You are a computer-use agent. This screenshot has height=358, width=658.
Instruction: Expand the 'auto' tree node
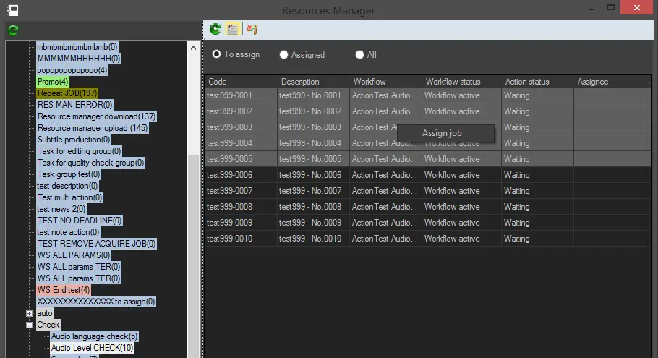30,313
